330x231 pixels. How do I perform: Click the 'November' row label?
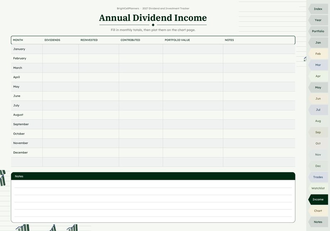click(x=20, y=143)
